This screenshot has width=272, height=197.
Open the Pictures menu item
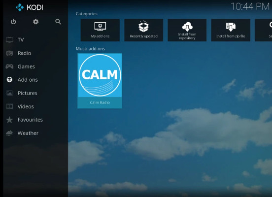click(28, 93)
